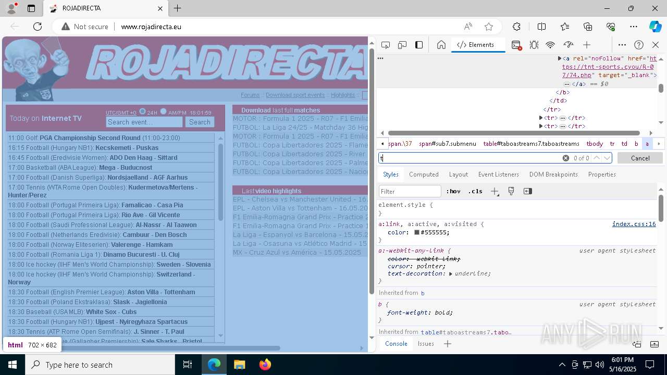Refresh the ROJADIRECTA page
The width and height of the screenshot is (667, 375).
click(38, 27)
